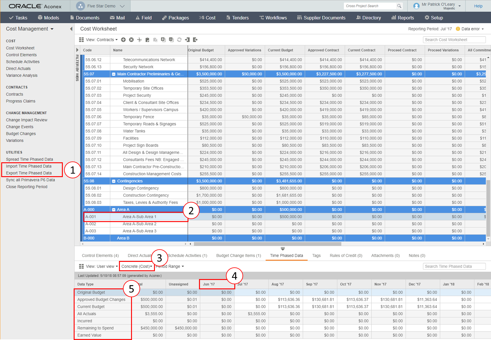This screenshot has width=491, height=340.
Task: Click the Delete row X icon
Action: point(131,40)
